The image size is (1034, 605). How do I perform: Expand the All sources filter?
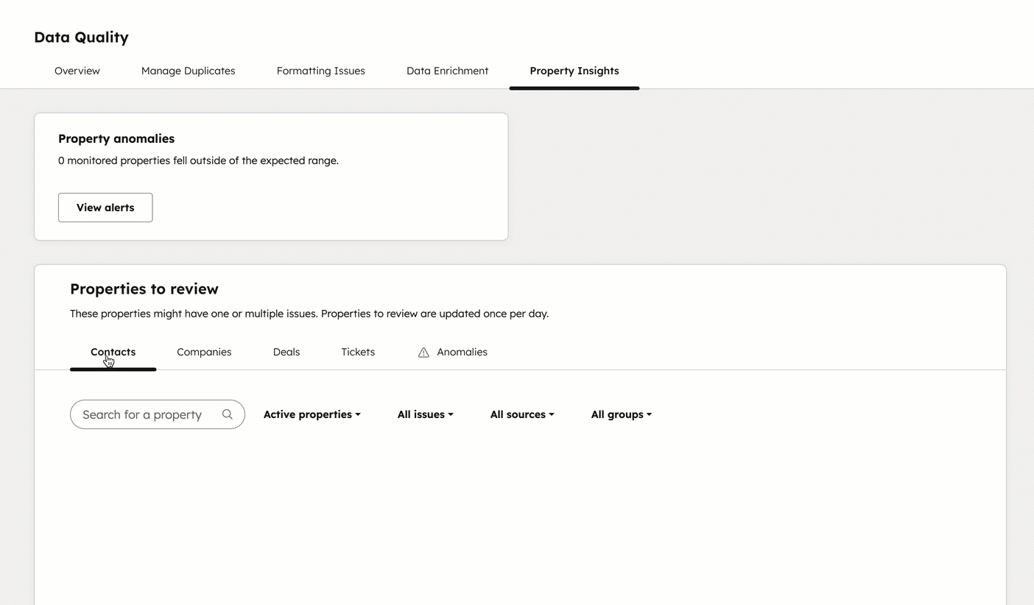(x=521, y=414)
